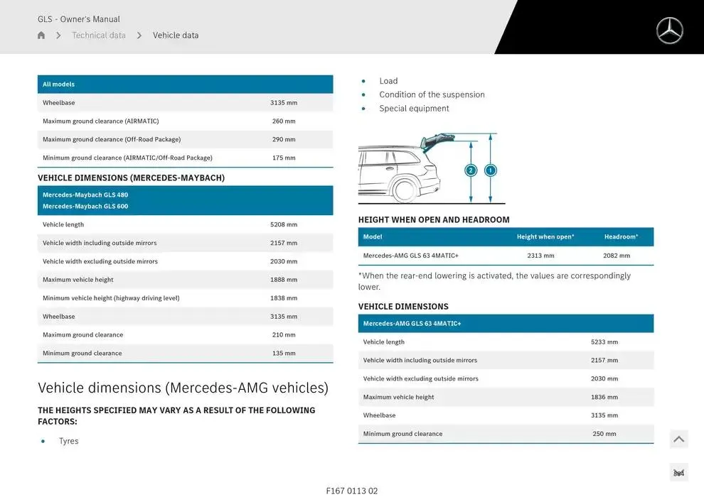Click marker 2 in the tailgate diagram

(471, 170)
